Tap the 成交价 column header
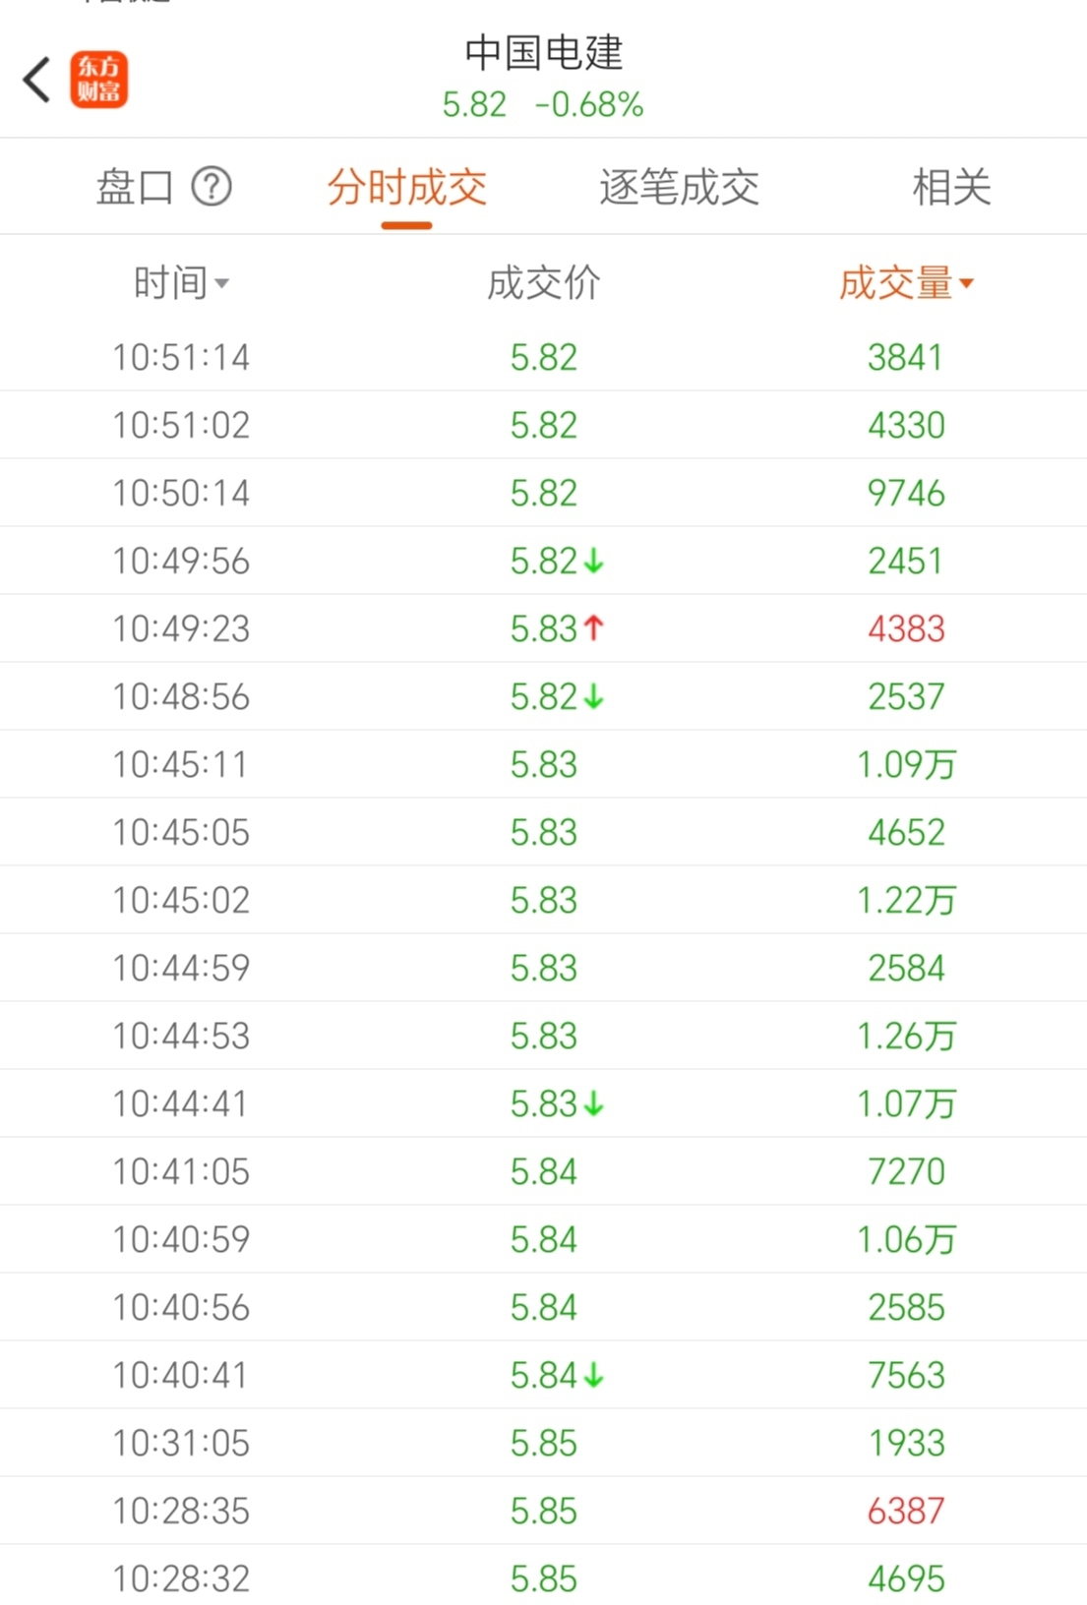 (x=543, y=283)
